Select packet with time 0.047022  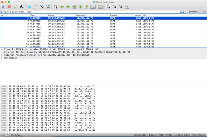tap(103, 27)
